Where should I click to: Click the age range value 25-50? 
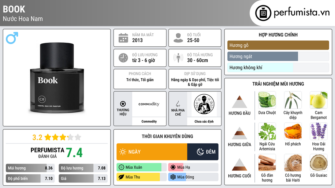coord(193,40)
